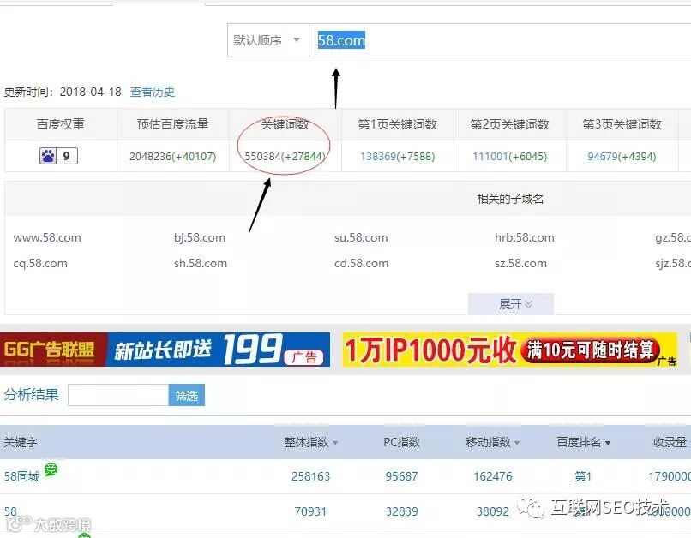Open second-page keyword count 111001
The height and width of the screenshot is (538, 691).
point(490,156)
